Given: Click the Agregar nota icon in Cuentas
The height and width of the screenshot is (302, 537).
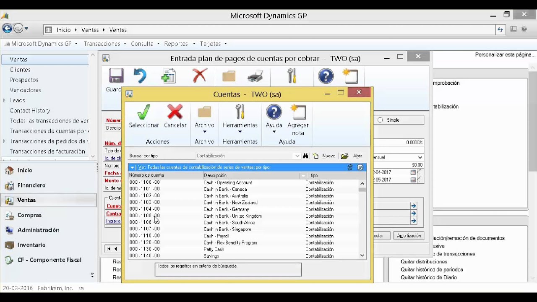Looking at the screenshot, I should pos(298,112).
